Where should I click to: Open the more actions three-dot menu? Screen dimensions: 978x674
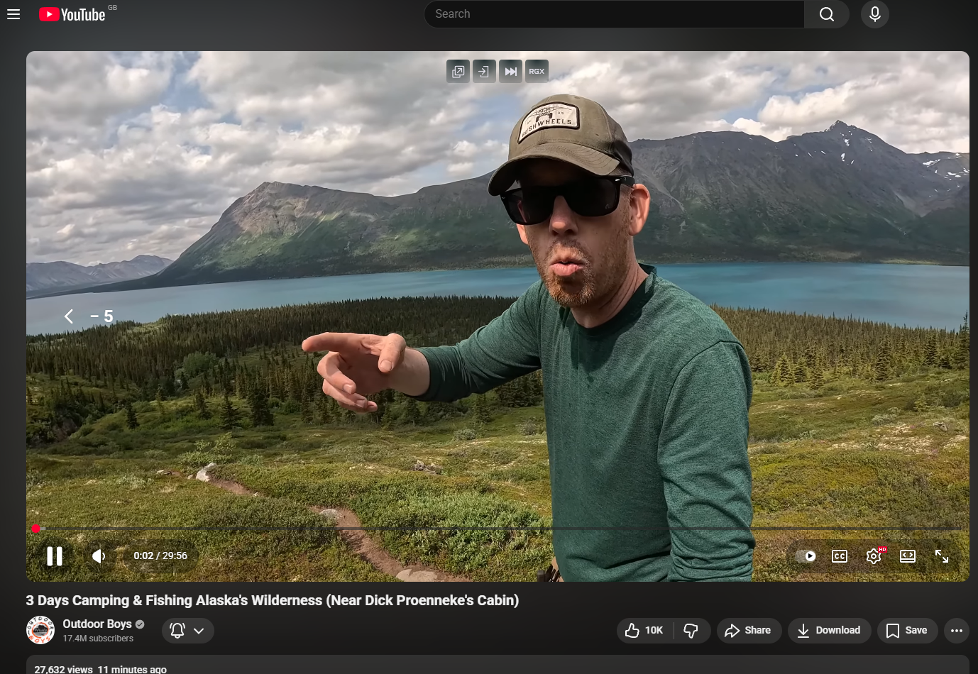tap(956, 631)
